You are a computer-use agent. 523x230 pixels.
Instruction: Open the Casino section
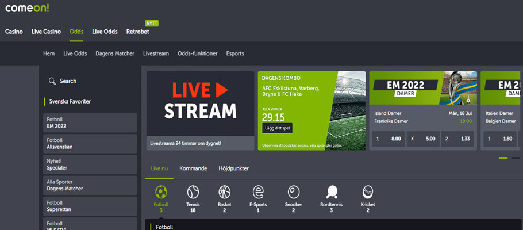point(14,32)
